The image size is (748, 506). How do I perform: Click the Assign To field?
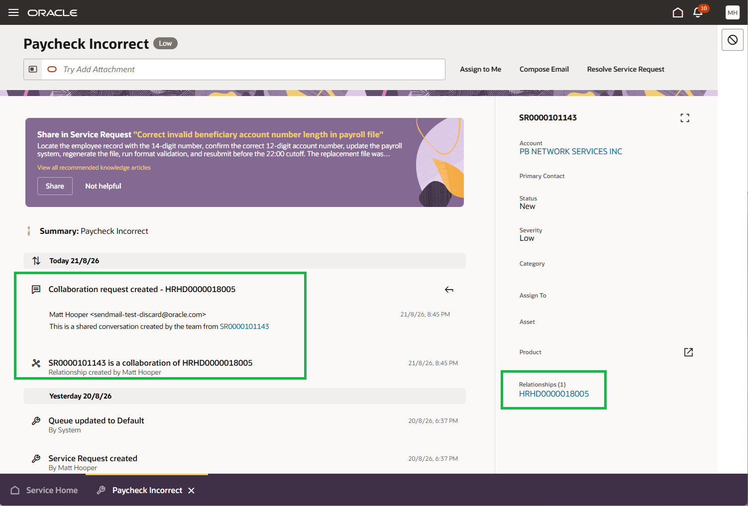point(533,296)
